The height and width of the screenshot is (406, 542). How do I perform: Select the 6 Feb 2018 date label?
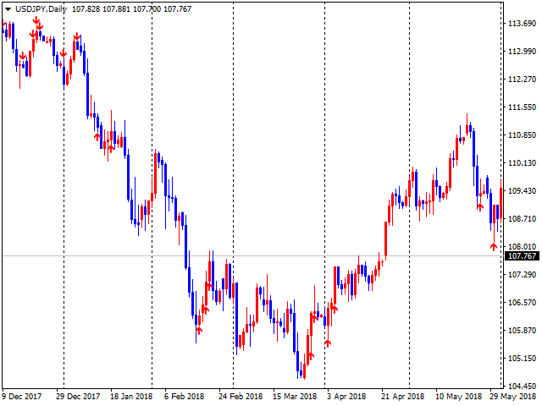coord(185,397)
